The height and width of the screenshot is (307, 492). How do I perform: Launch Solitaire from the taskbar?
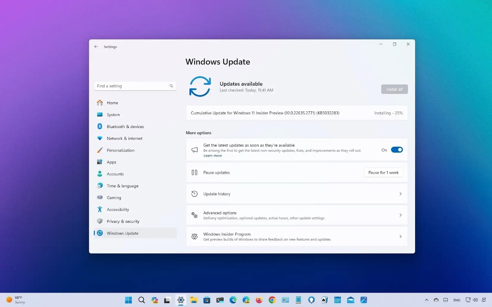click(x=324, y=300)
